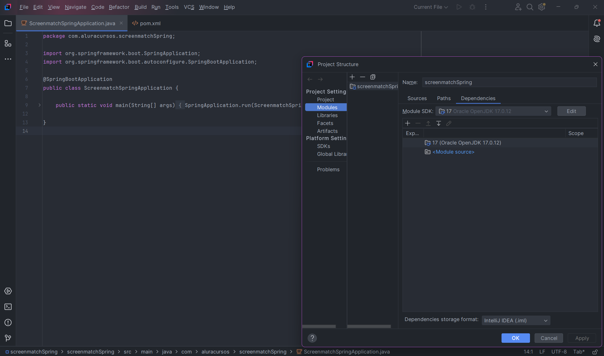Close the ScreenmatchSpringApplication.java tab
Screen dimensions: 604x356
click(121, 23)
